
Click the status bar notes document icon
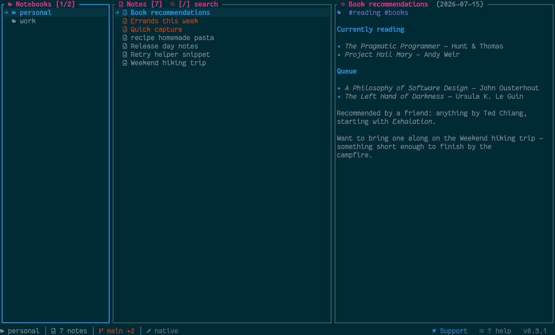[x=54, y=331]
